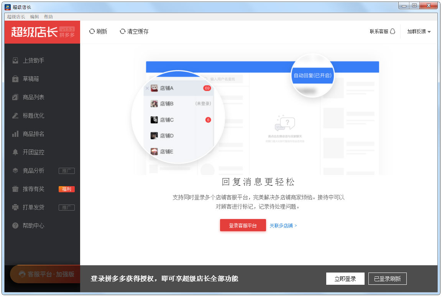This screenshot has height=297, width=442.
Task: Click the refresh icon beside 刷新
Action: pyautogui.click(x=92, y=31)
